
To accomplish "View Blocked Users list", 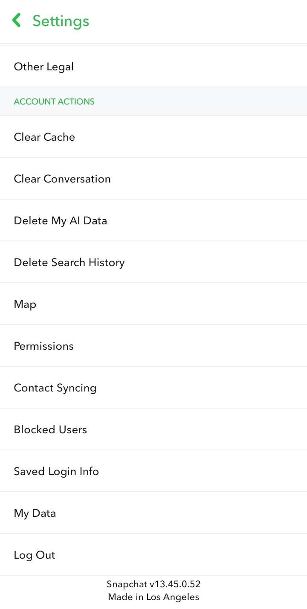I will point(153,429).
